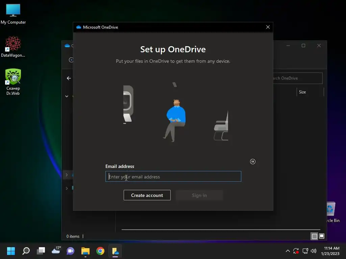Switch Explorer to details view

tap(314, 236)
